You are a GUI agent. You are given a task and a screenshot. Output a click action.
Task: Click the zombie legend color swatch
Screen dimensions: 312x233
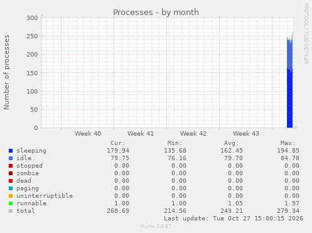11,173
